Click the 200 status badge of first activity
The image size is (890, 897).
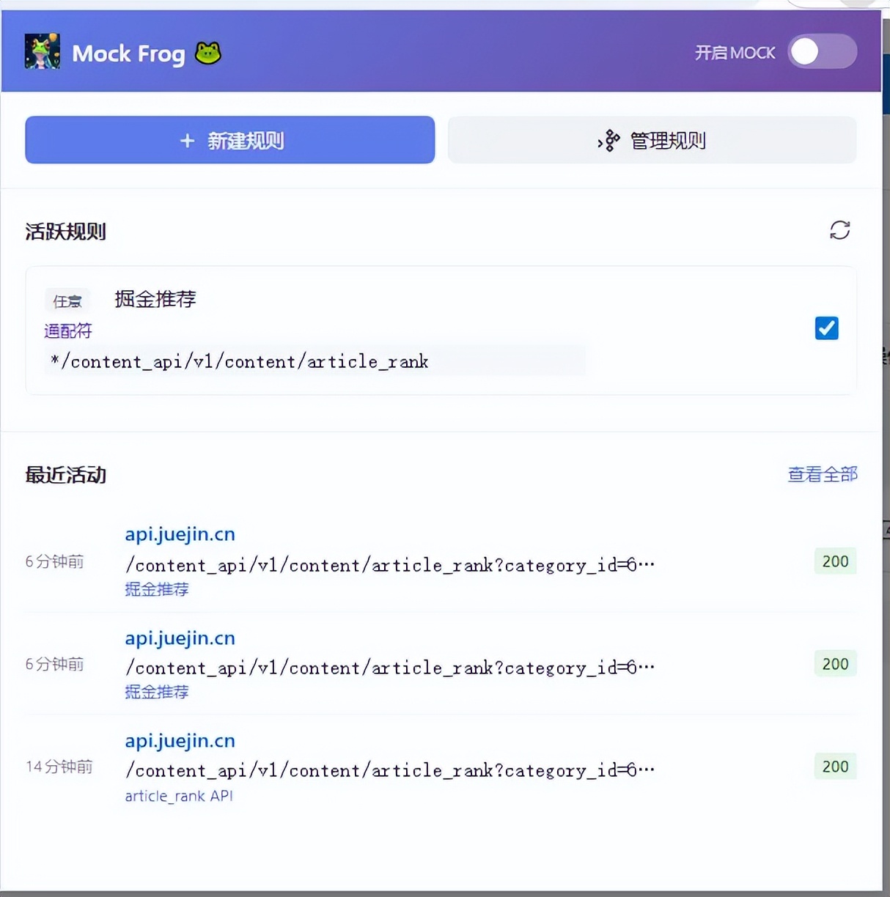click(835, 561)
